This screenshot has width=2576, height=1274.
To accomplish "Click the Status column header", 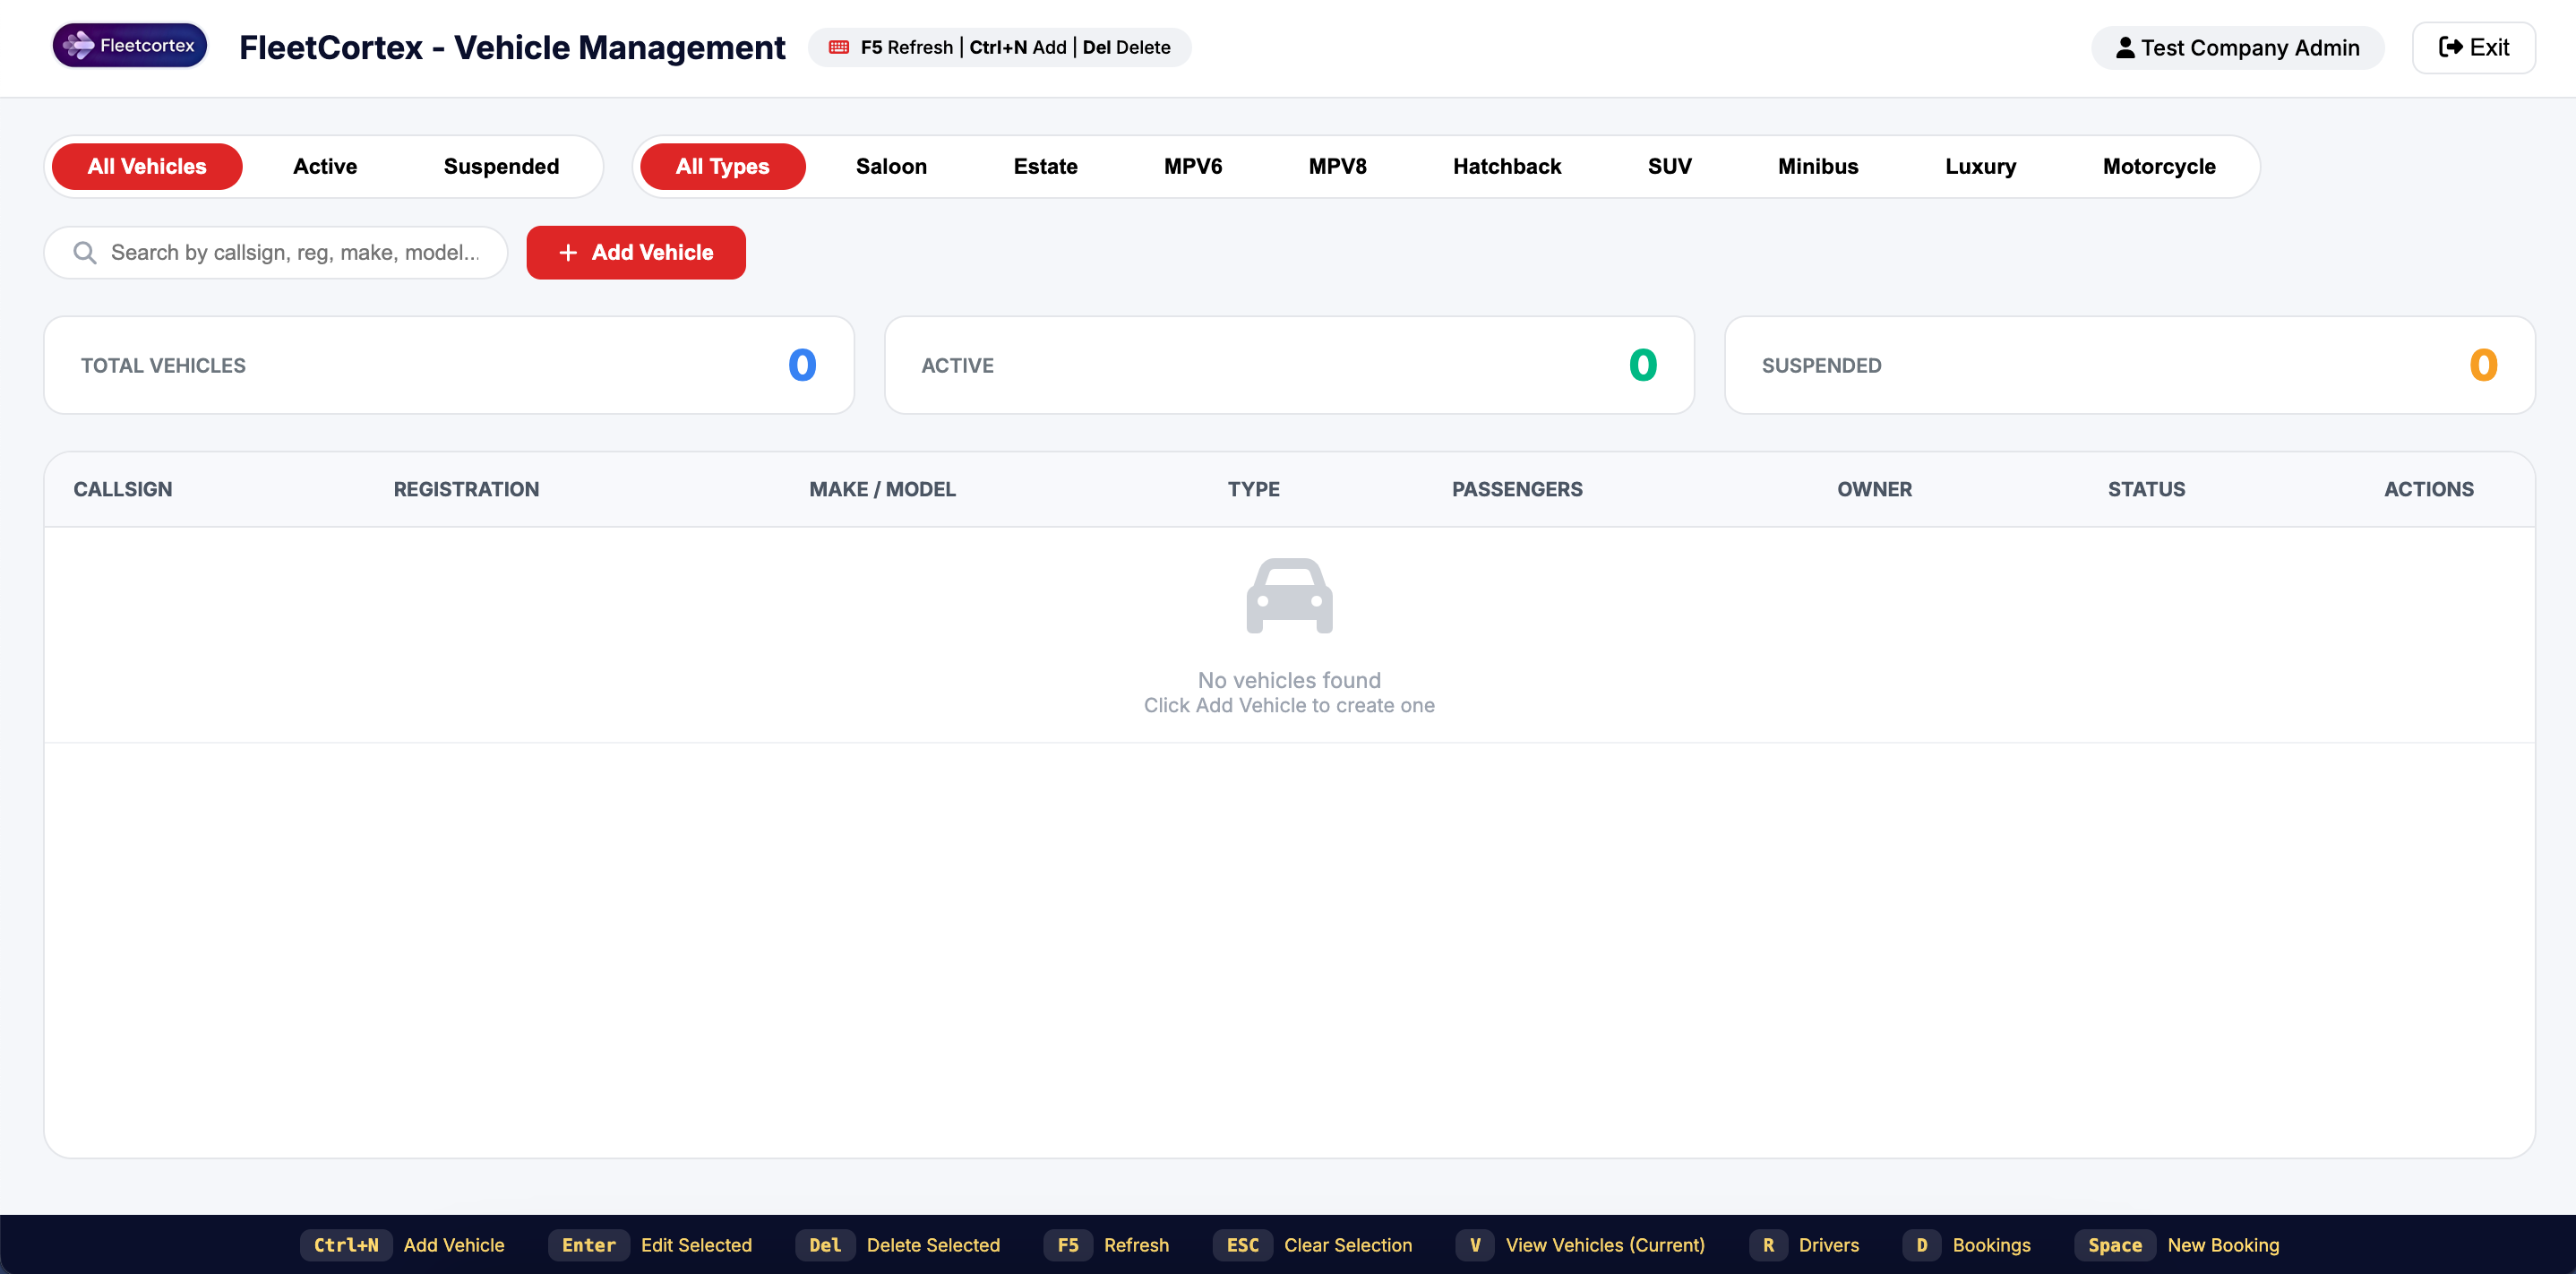I will [2146, 489].
